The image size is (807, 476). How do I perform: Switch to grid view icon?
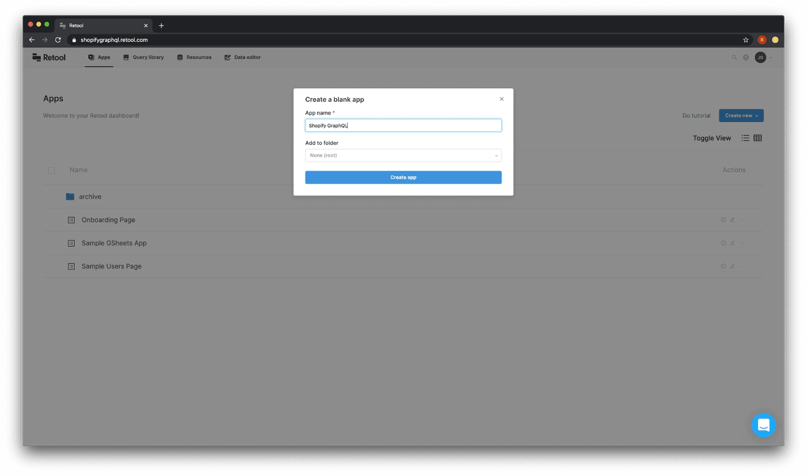pos(758,138)
